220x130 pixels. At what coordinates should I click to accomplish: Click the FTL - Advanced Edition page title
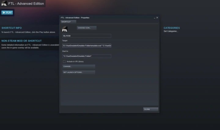[26, 4]
